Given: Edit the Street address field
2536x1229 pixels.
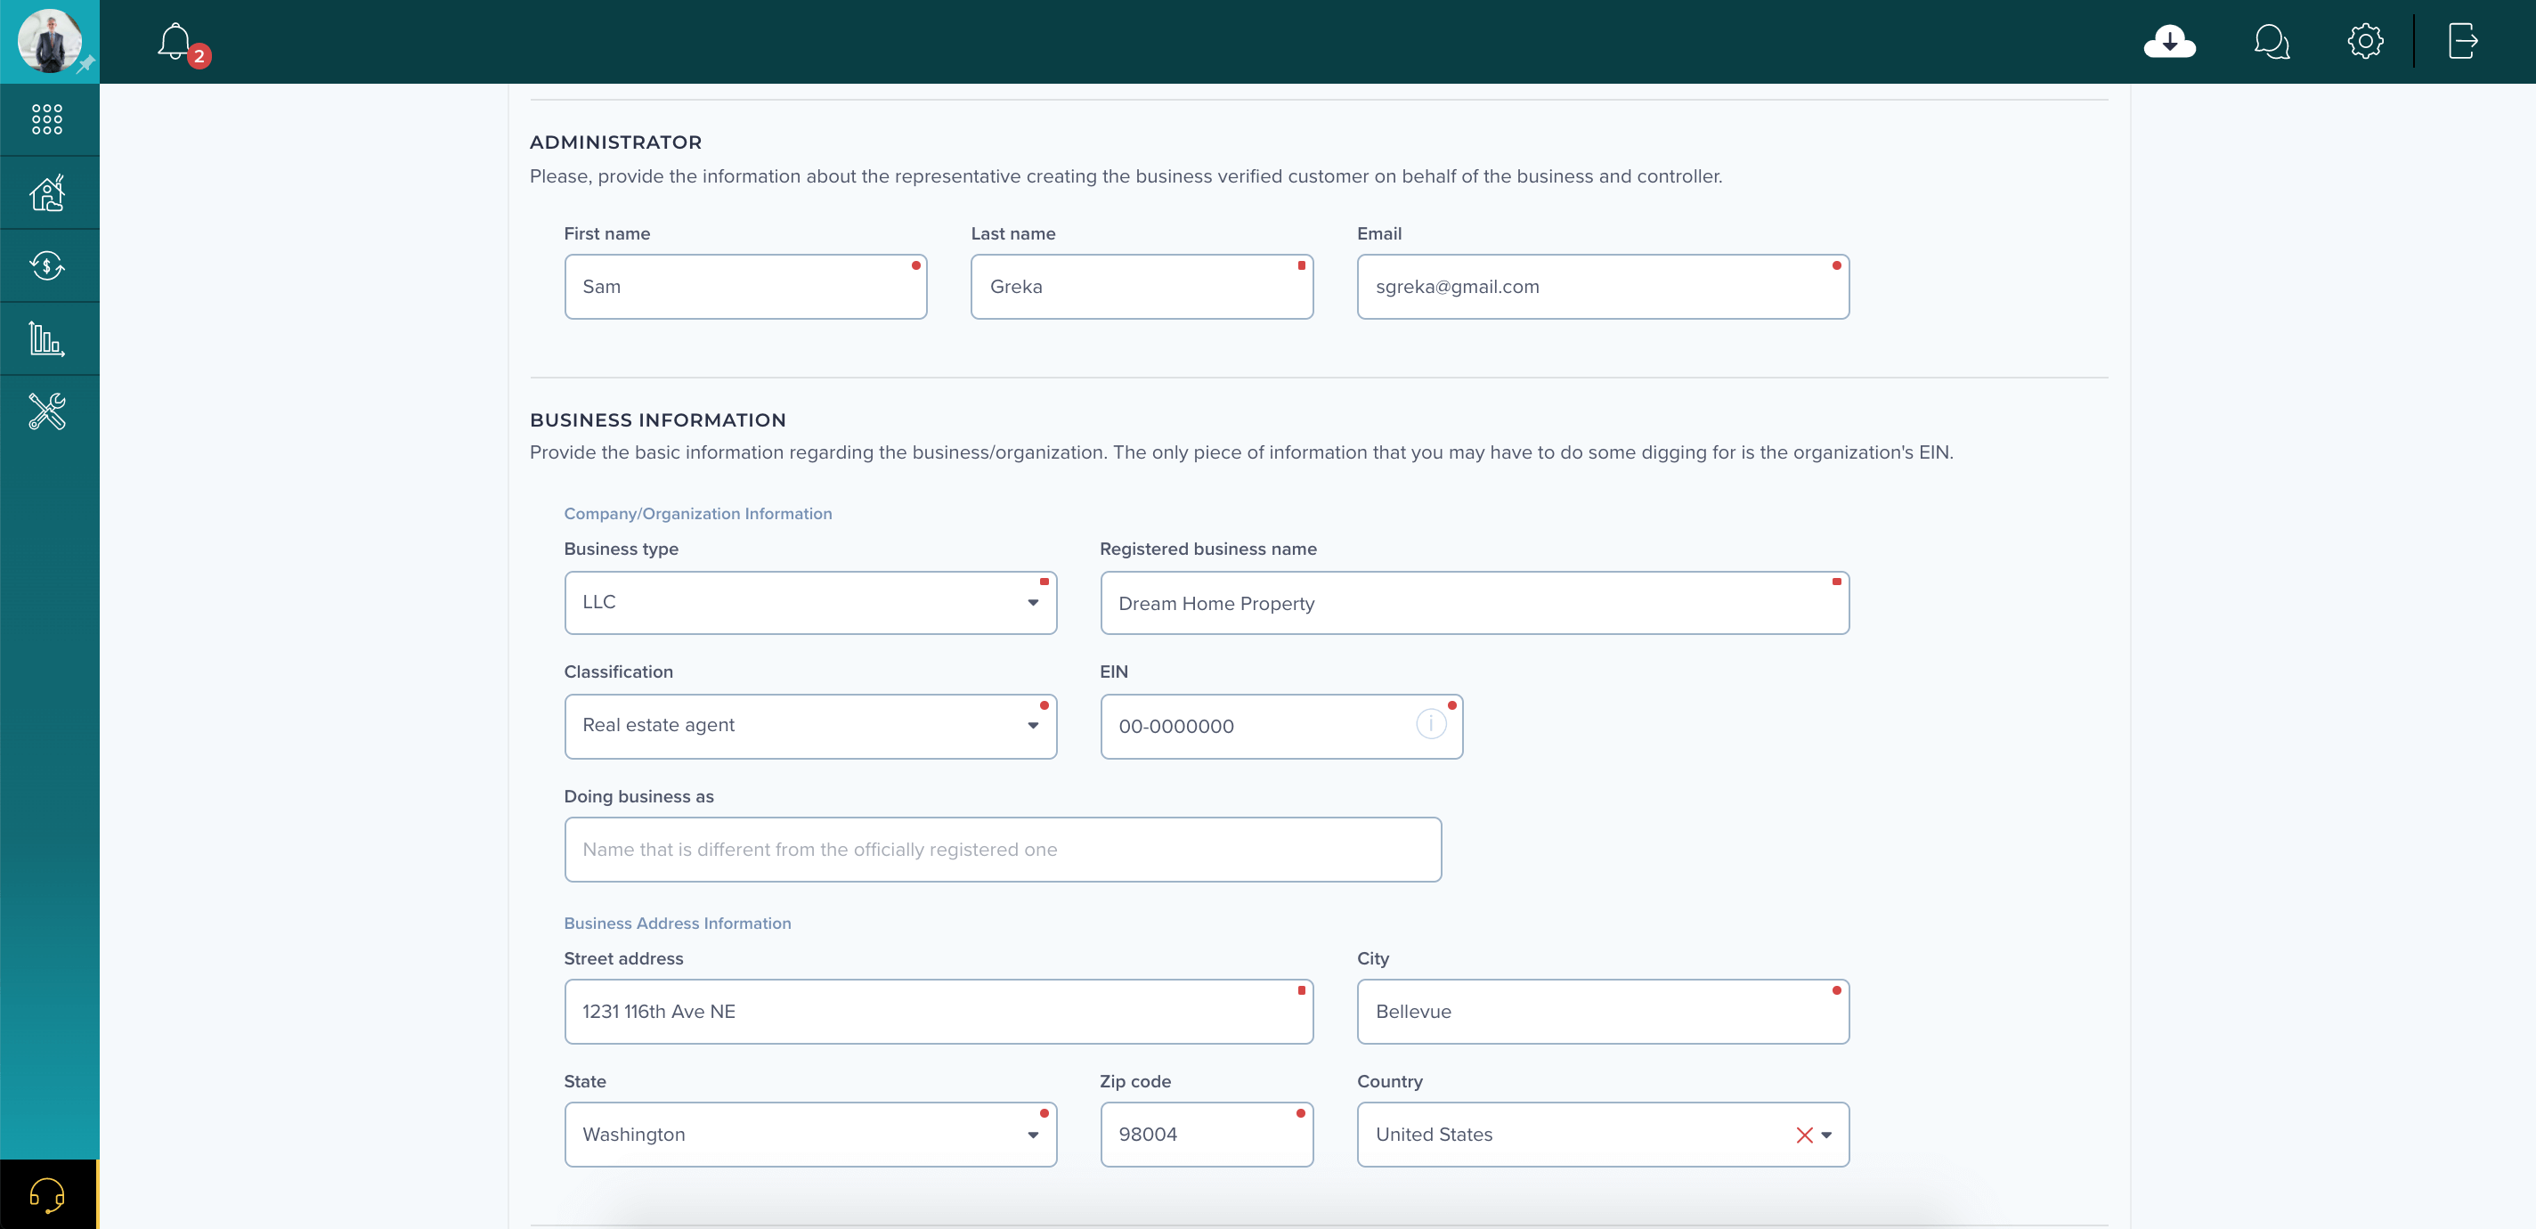Looking at the screenshot, I should coord(939,1012).
